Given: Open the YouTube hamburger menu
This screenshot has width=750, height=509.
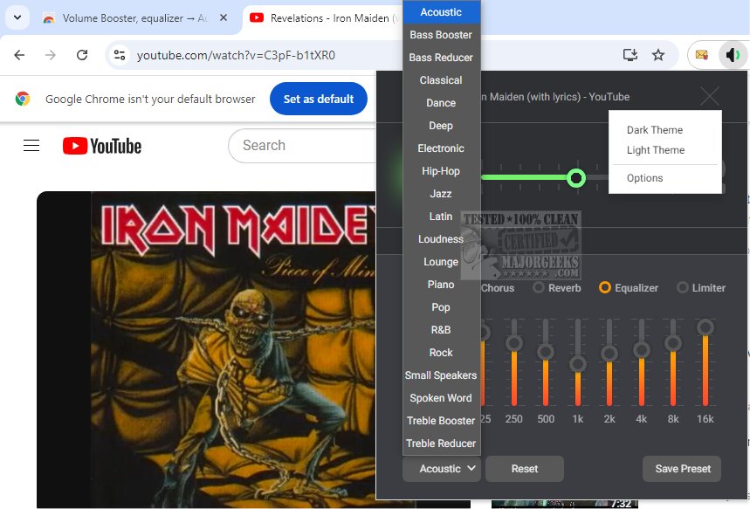Looking at the screenshot, I should [31, 146].
